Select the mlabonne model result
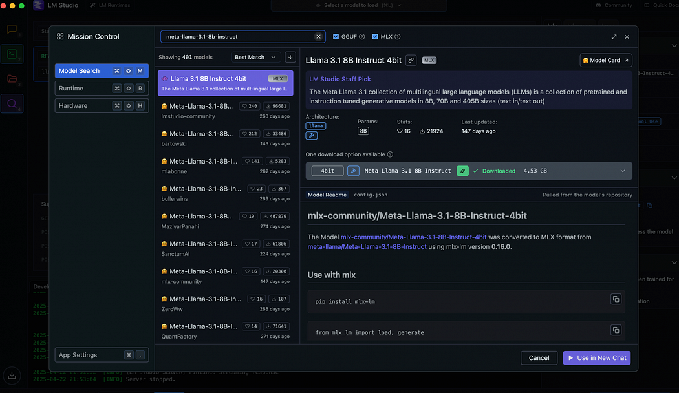Screen dimensions: 679x393 (x=225, y=166)
